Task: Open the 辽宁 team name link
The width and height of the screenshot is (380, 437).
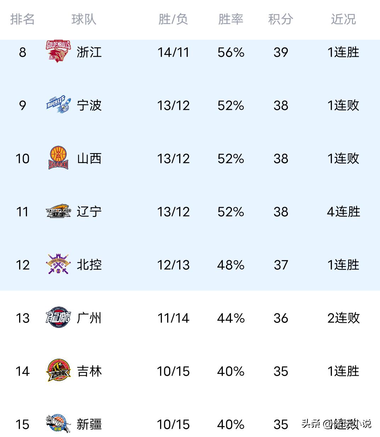Action: pos(89,212)
